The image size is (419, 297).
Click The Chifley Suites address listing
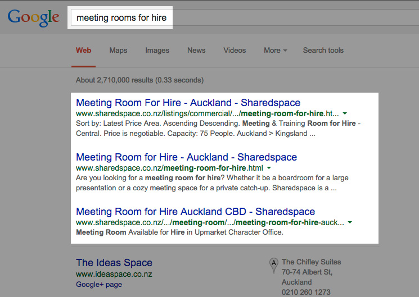312,277
